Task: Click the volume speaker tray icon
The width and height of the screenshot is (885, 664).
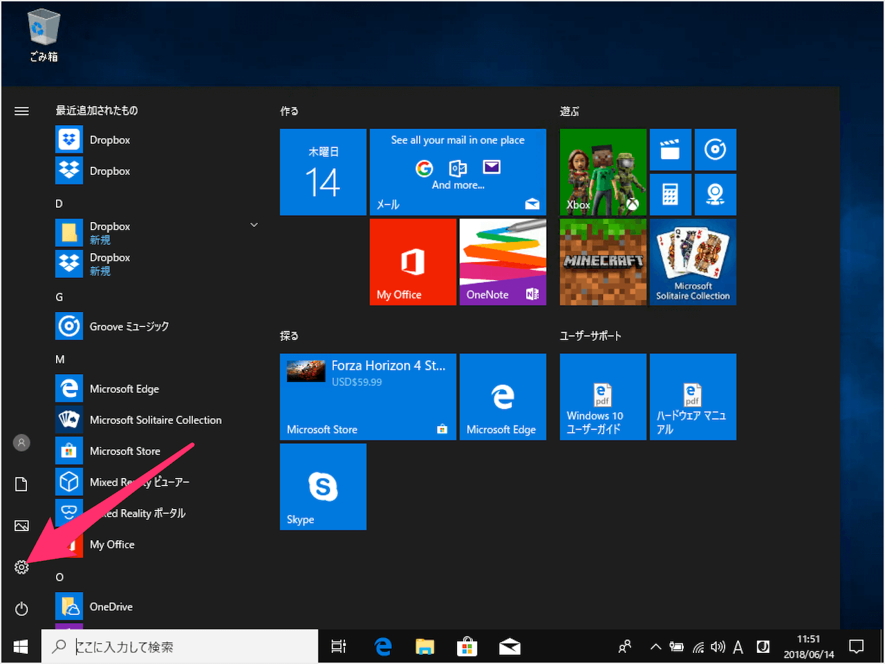Action: [718, 647]
